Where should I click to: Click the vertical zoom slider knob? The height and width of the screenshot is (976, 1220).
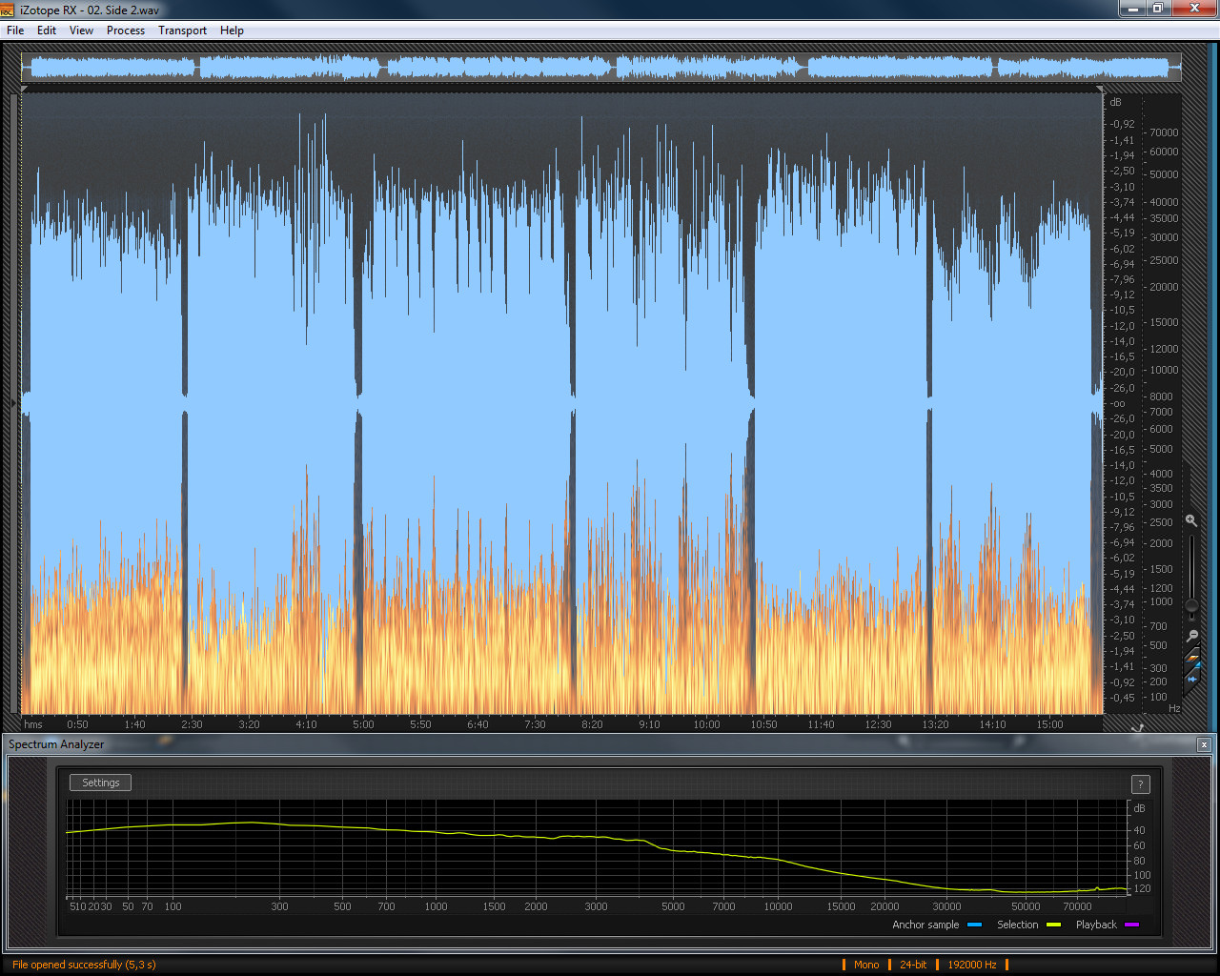(x=1191, y=605)
